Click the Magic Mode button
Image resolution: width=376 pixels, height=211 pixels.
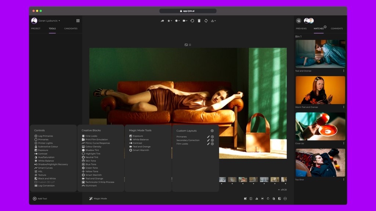98,199
